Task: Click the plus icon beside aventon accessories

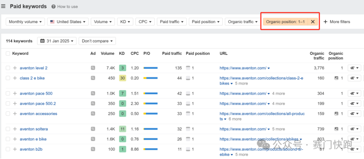Action: coord(15,113)
